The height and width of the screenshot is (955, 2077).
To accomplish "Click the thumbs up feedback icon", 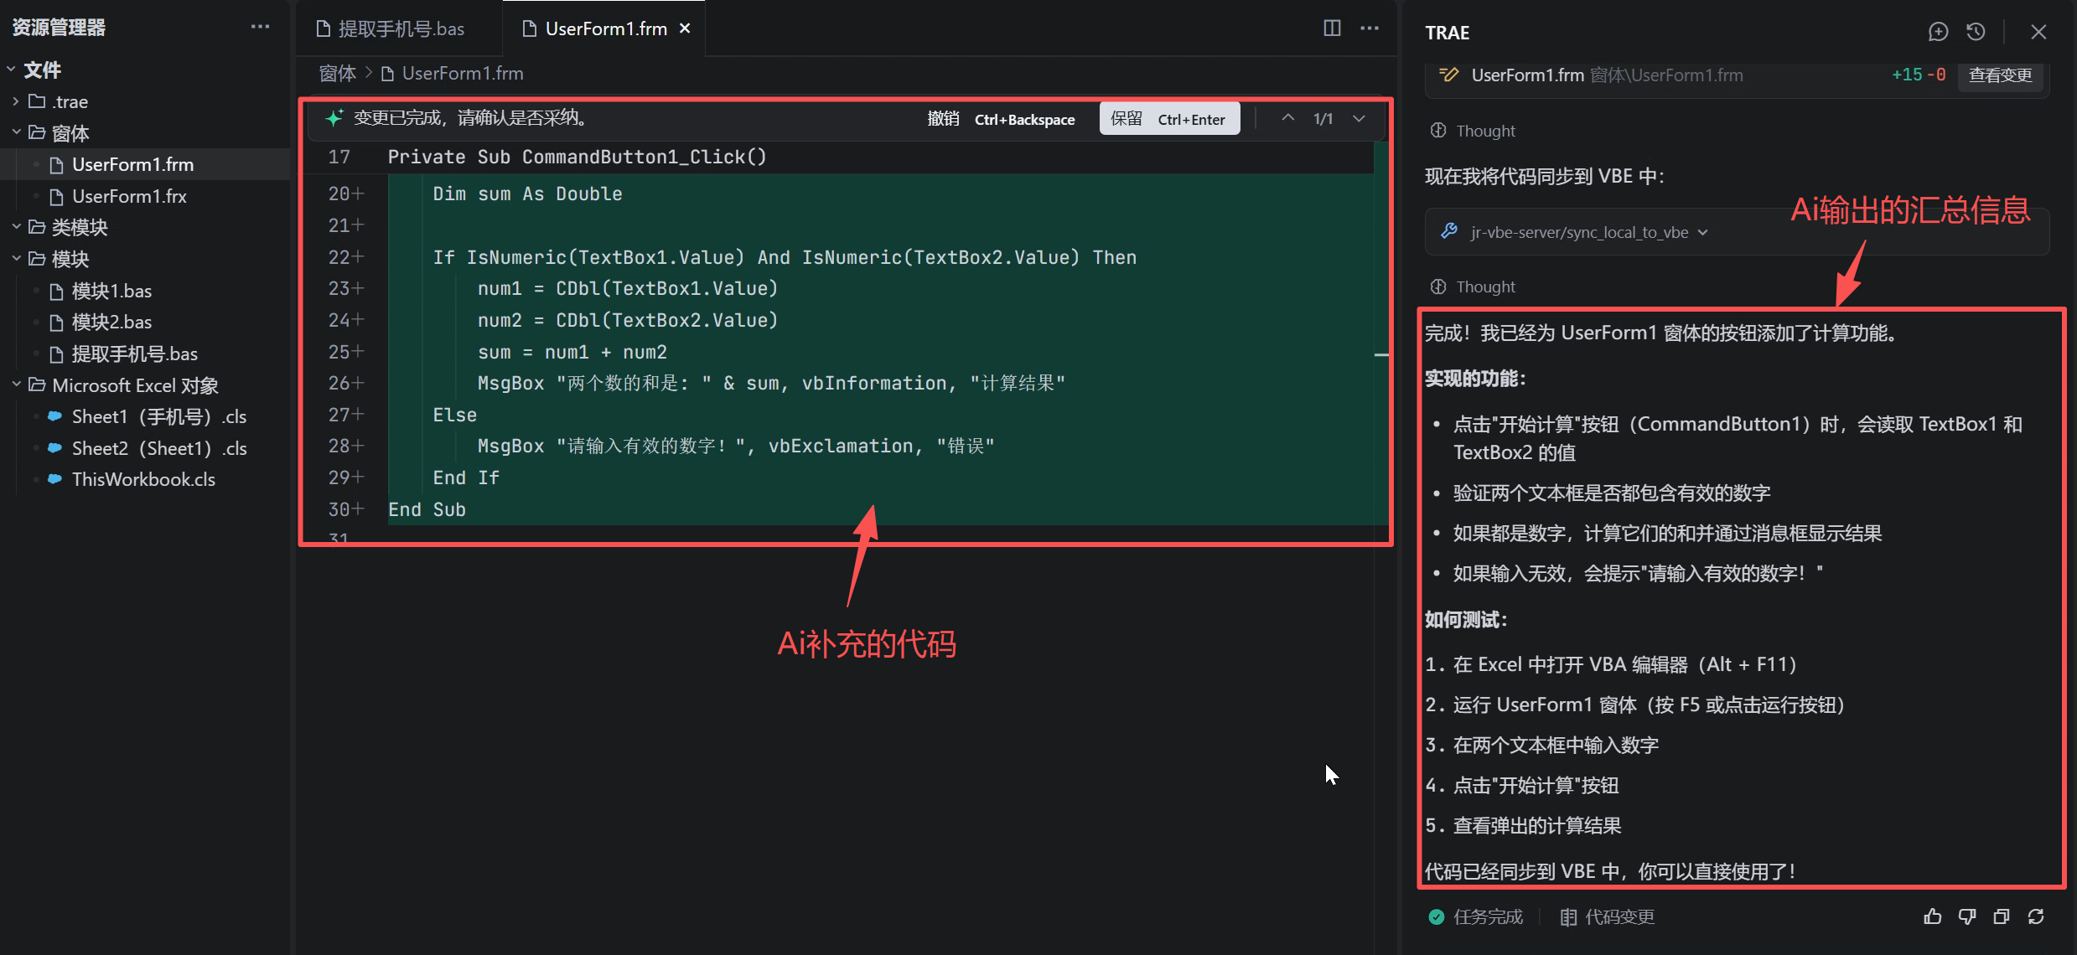I will click(1932, 916).
